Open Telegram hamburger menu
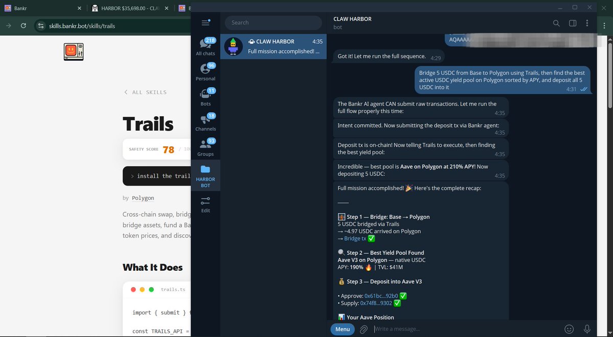613x337 pixels. (x=205, y=22)
